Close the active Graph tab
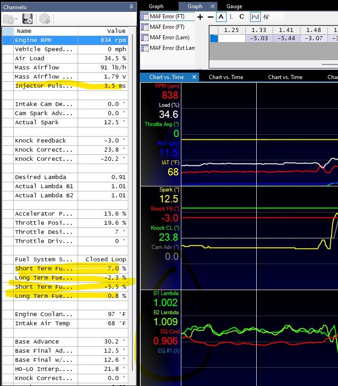 pos(213,6)
